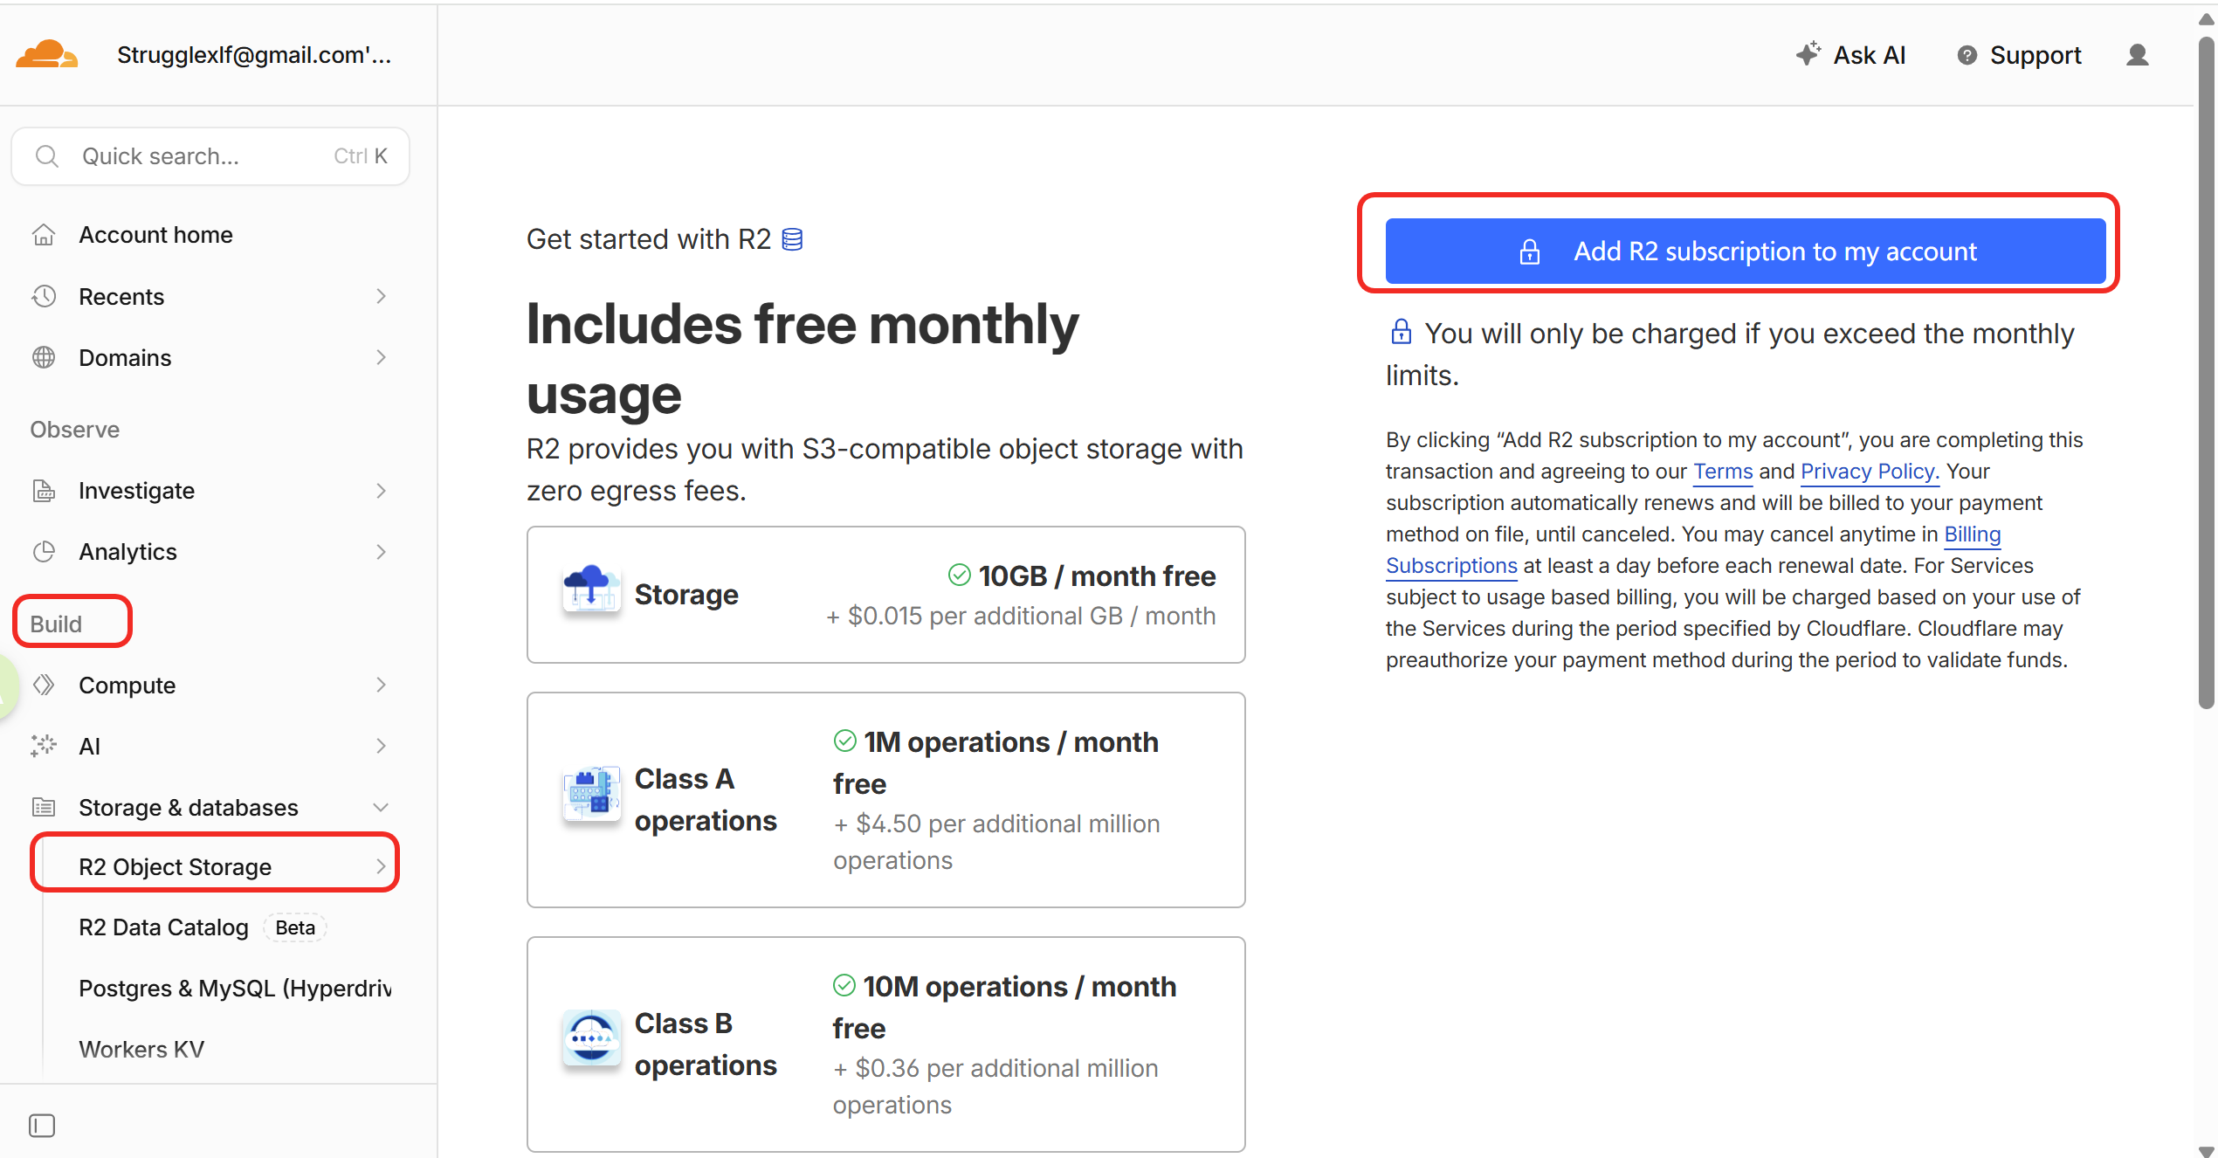Click the Observe section heading

pyautogui.click(x=75, y=430)
